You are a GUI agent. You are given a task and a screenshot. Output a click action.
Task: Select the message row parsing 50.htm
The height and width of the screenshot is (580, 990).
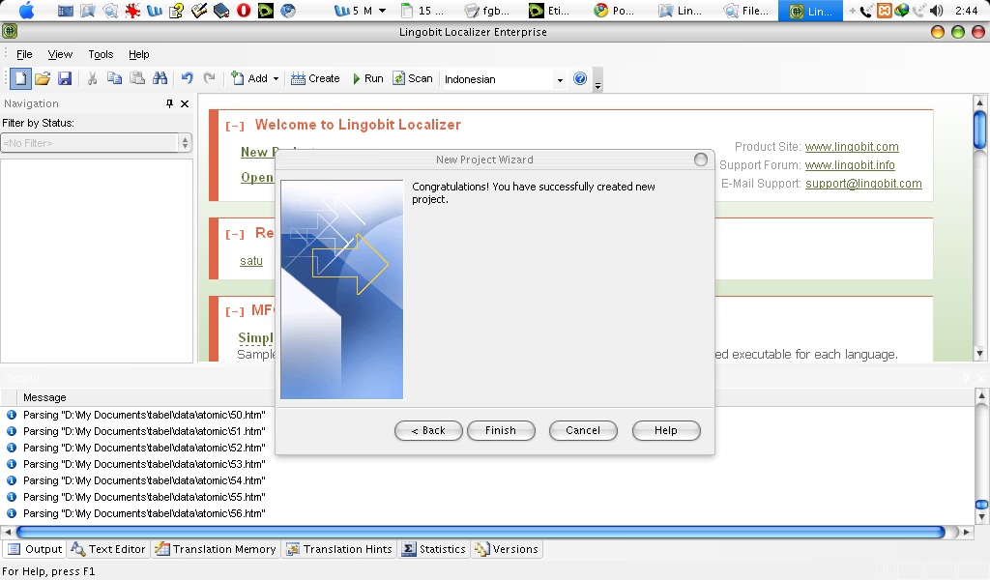tap(144, 416)
